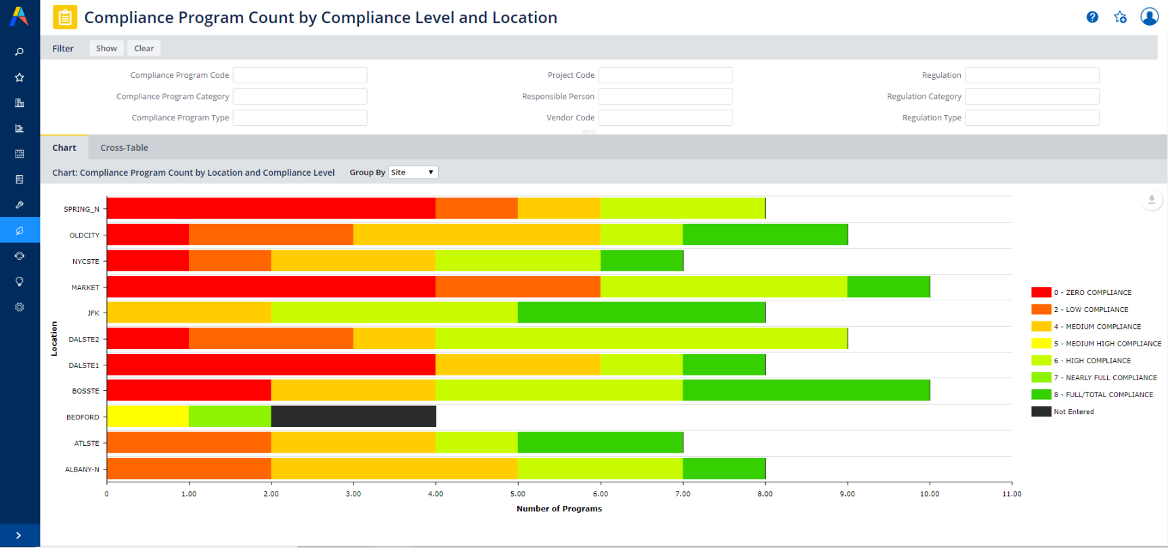Open the Group By Site dropdown
The image size is (1168, 548).
point(412,173)
